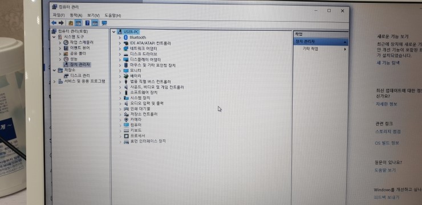Toggle the Show/Hide Action Pane toolbar icon
Viewport: 422px width, 205px height.
(95, 23)
